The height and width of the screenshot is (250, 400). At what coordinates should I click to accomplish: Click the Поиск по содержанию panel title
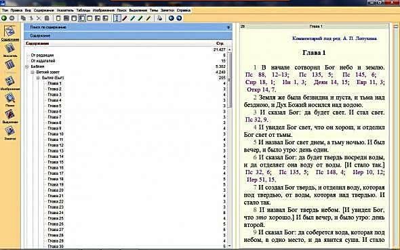48,27
